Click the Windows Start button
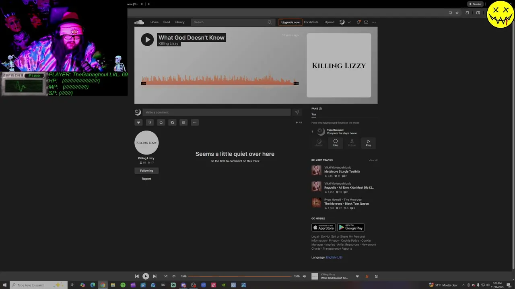The width and height of the screenshot is (515, 289). pos(5,285)
